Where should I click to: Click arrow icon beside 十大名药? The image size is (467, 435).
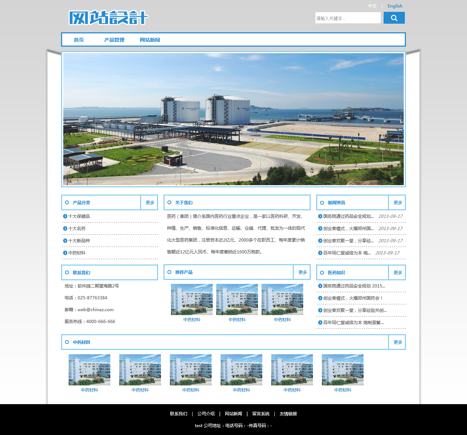(65, 228)
